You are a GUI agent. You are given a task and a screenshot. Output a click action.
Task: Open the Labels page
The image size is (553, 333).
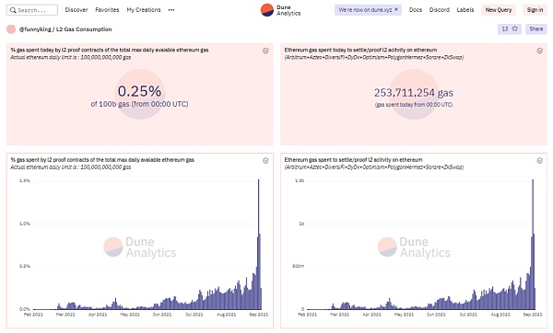[465, 10]
